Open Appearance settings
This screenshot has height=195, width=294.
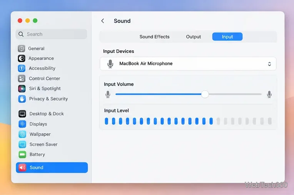[x=41, y=58]
